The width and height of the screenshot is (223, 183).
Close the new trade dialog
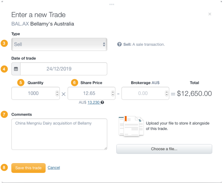210,14
